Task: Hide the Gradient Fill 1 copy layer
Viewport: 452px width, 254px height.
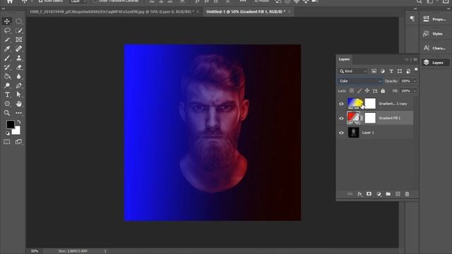Action: (x=341, y=104)
